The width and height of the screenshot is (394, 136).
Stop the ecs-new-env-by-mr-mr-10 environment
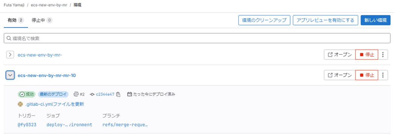[x=367, y=75]
